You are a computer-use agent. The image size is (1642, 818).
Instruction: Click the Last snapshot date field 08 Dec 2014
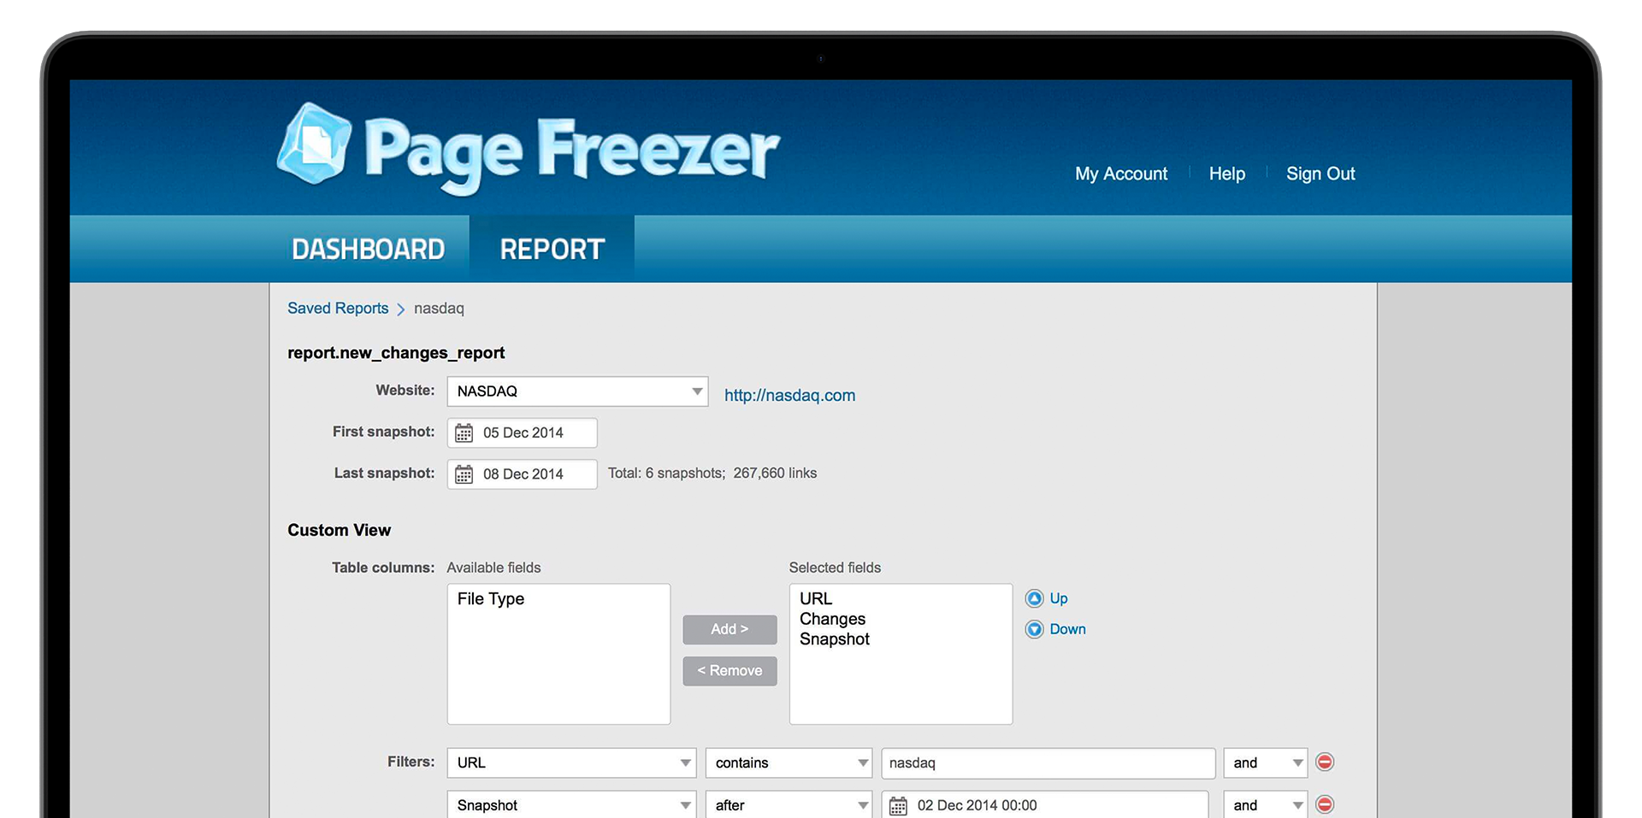coord(522,474)
